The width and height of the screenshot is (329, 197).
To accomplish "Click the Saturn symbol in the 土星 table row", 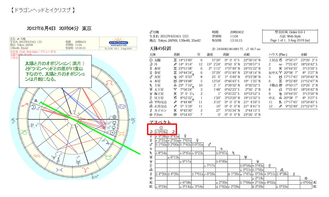I will pos(151,85).
